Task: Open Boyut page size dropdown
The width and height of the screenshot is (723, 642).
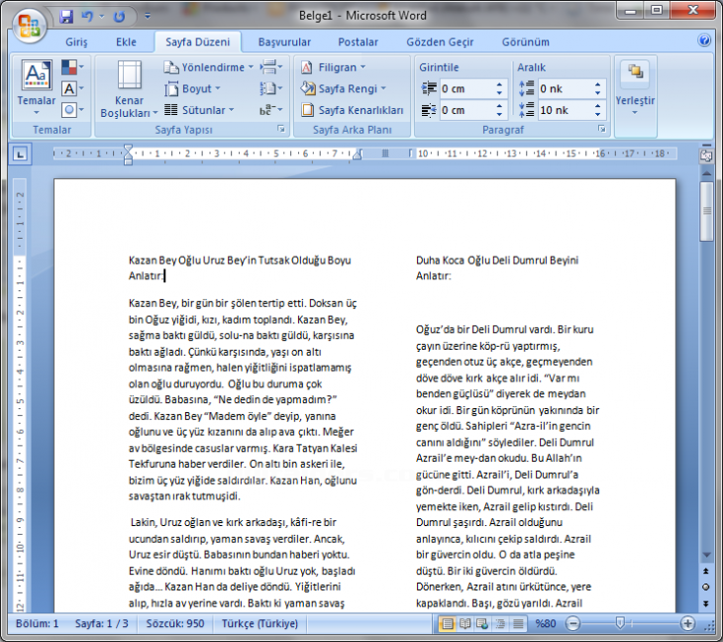Action: pos(193,88)
